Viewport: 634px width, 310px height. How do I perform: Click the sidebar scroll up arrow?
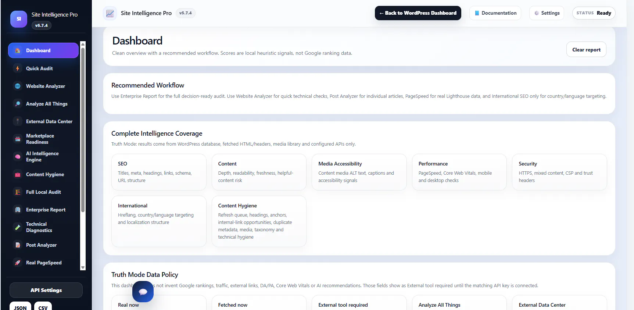pos(83,44)
